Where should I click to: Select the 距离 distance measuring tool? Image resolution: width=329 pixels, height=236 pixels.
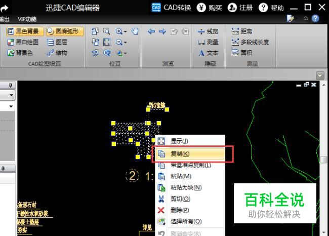(242, 31)
